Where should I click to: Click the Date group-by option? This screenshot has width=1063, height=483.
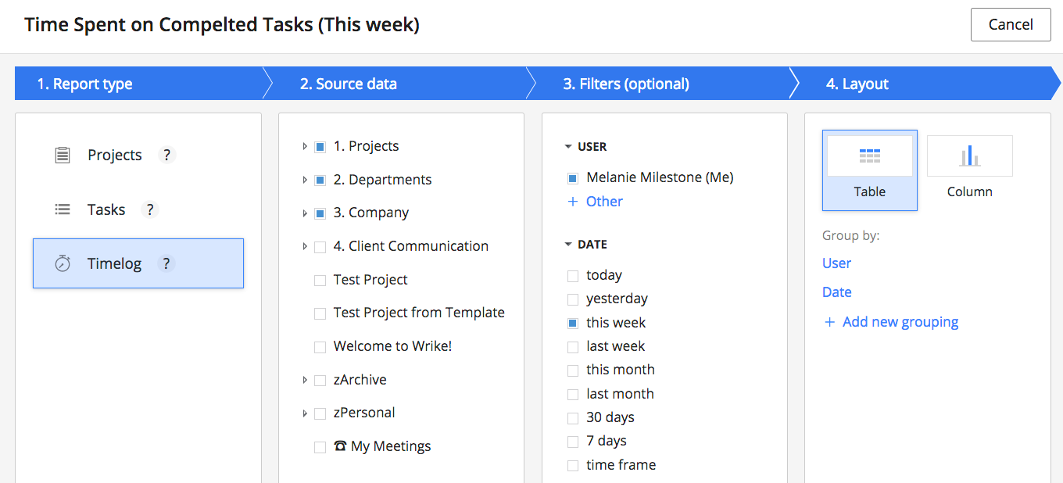point(836,292)
